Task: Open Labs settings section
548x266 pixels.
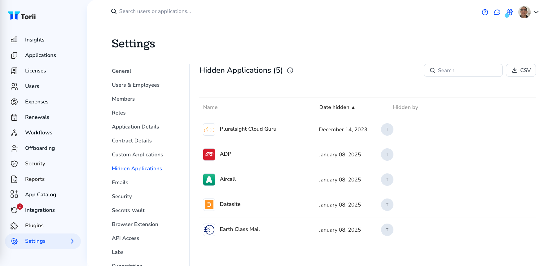Action: pos(118,252)
